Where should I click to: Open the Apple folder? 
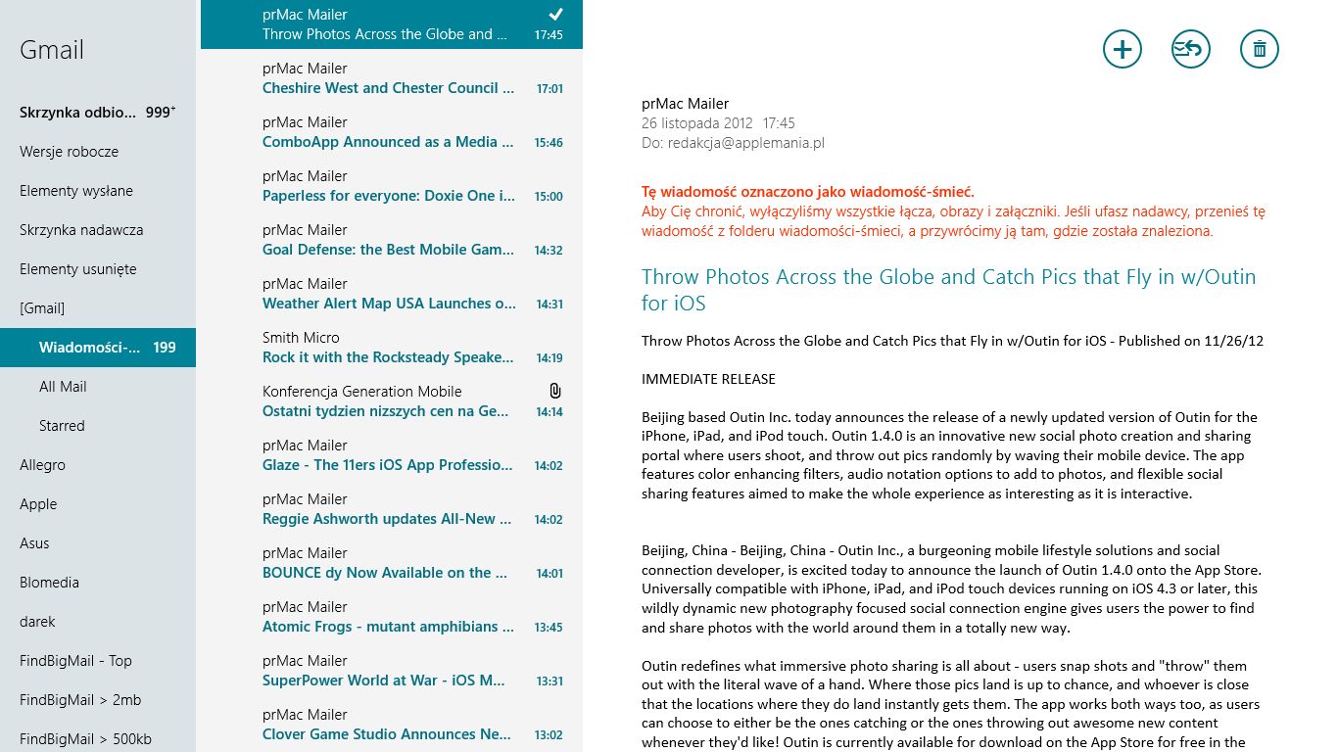click(98, 504)
